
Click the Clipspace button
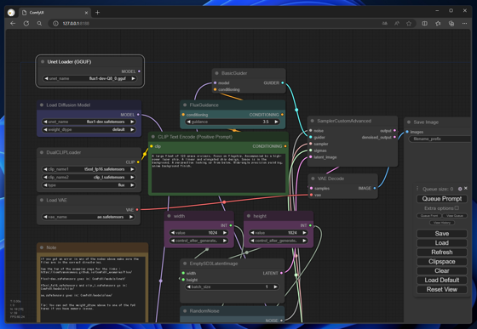tap(442, 262)
